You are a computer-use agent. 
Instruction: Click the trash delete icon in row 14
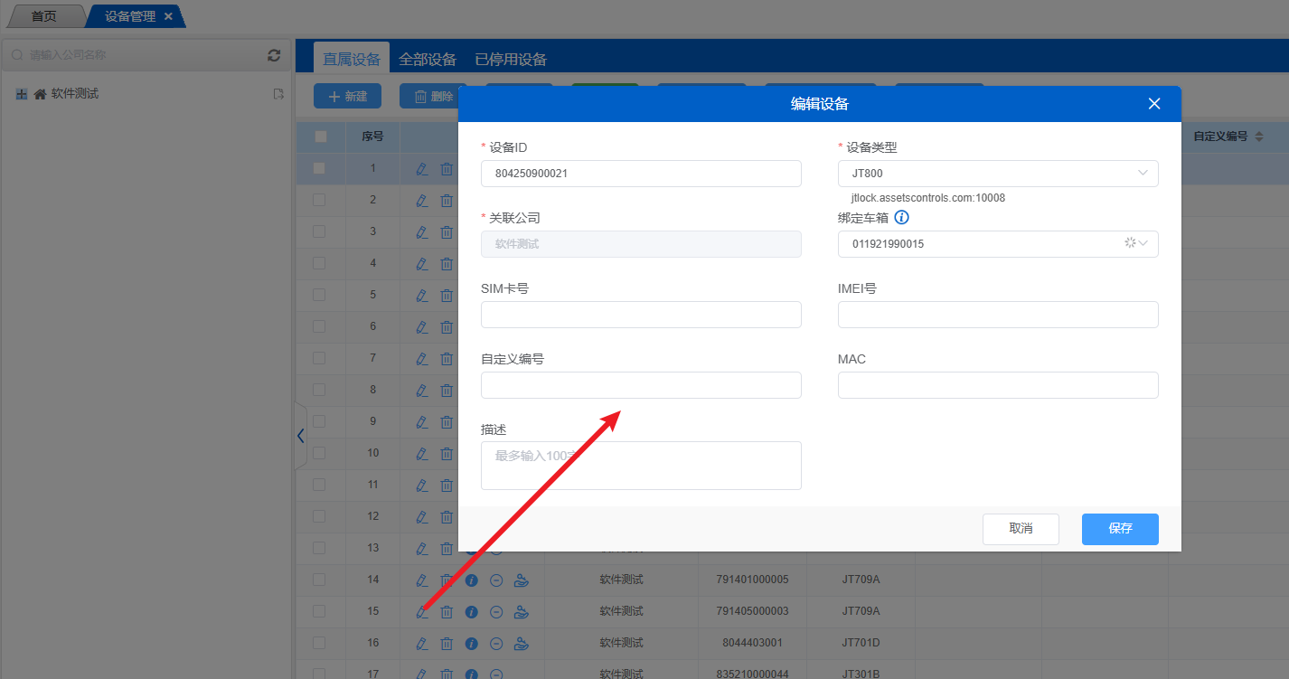447,580
